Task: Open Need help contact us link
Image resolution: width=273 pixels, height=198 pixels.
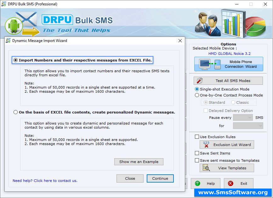Action: pos(45,181)
